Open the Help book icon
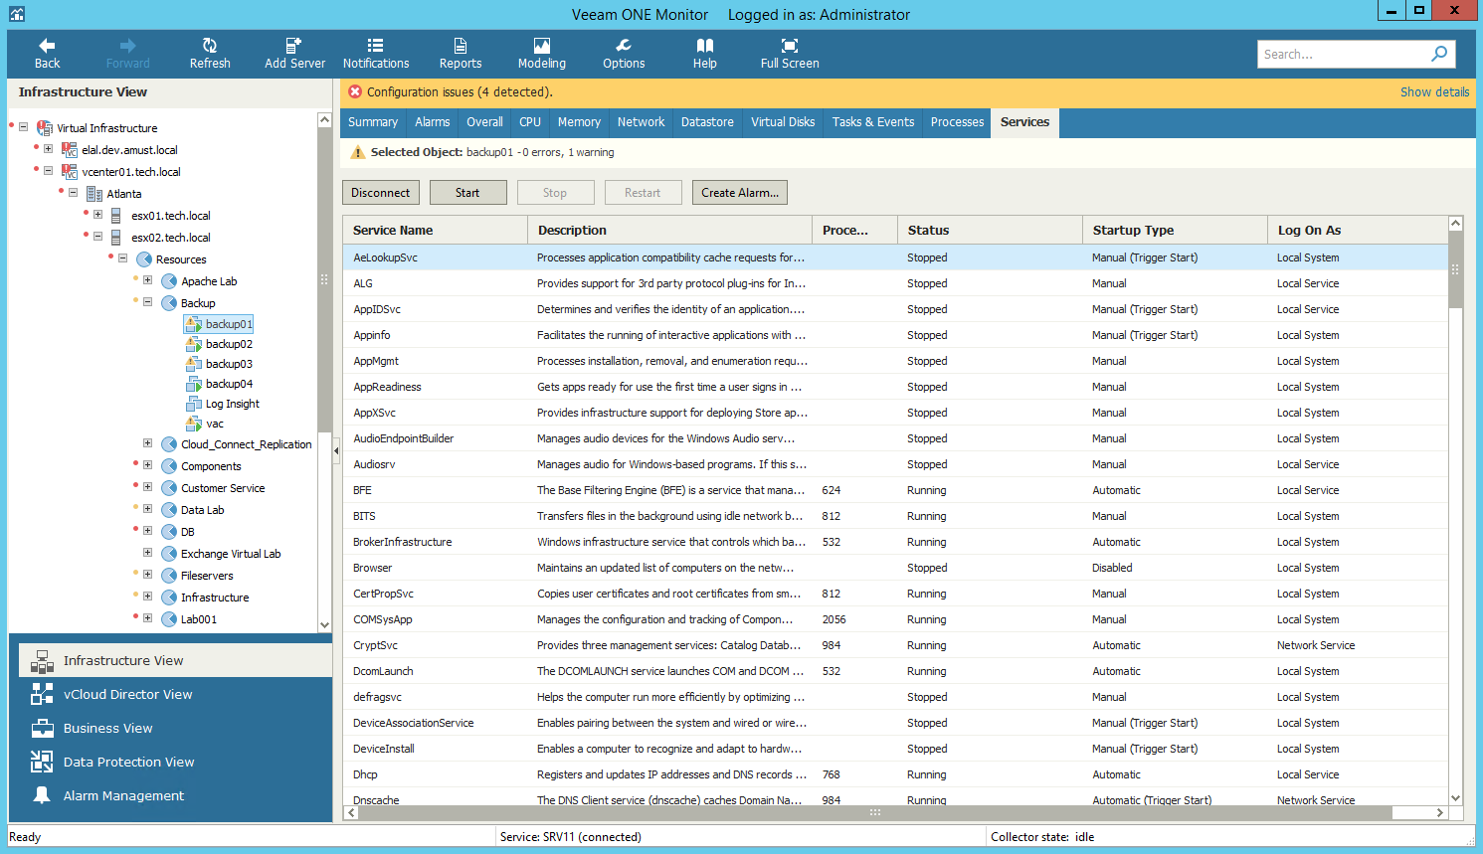1483x854 pixels. coord(705,46)
